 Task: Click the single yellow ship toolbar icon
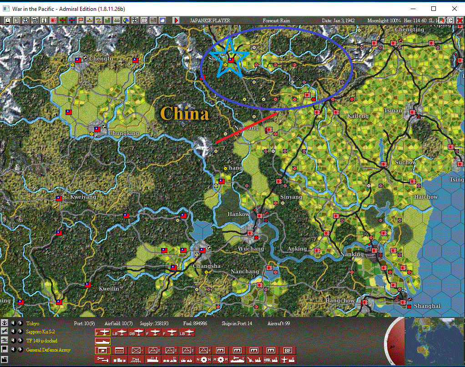(x=89, y=20)
